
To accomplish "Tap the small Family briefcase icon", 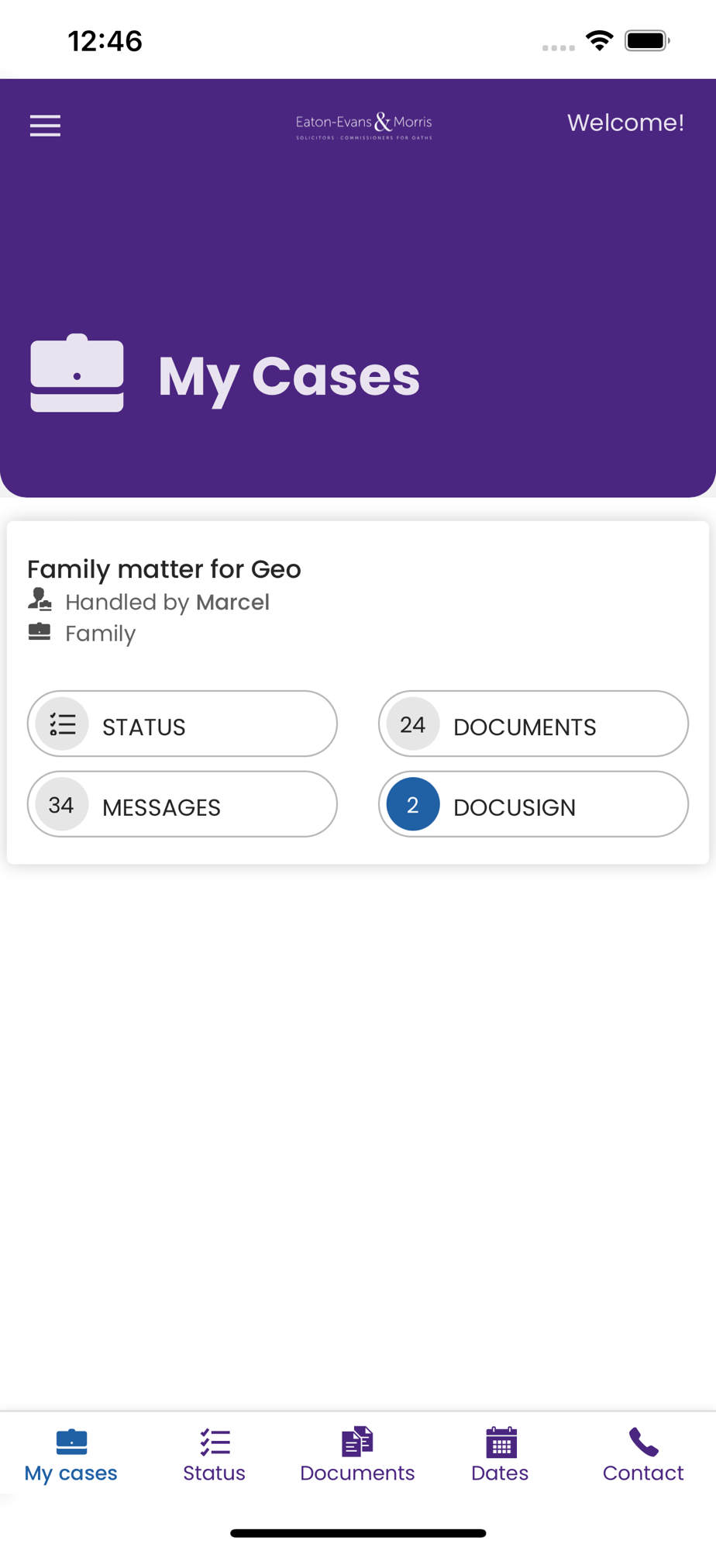I will coord(40,632).
